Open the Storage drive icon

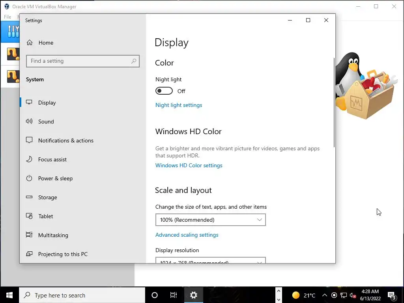(29, 197)
